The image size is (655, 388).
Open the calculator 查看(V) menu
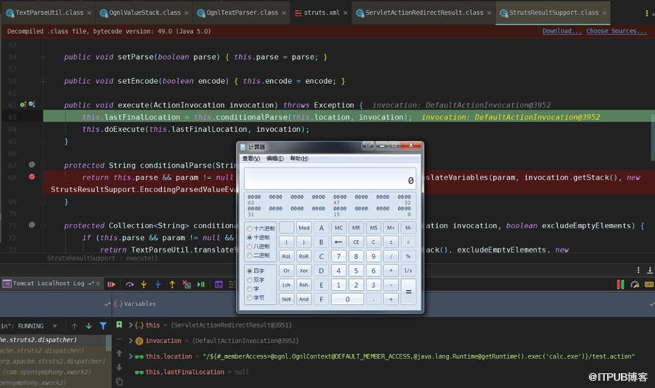[251, 158]
